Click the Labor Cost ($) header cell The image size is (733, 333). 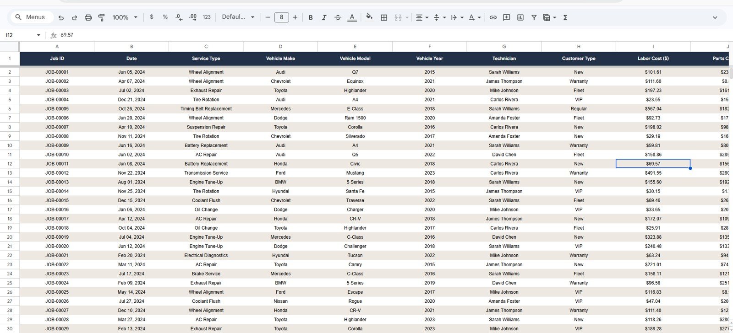tap(653, 59)
